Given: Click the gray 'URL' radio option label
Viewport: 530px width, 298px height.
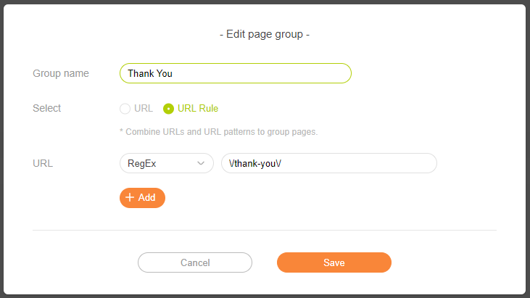Looking at the screenshot, I should [x=144, y=109].
